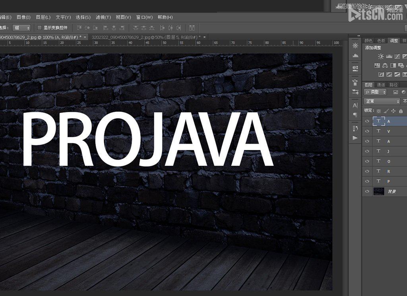The width and height of the screenshot is (407, 296).
Task: Click Distribute Top Edges icon
Action: click(x=136, y=27)
